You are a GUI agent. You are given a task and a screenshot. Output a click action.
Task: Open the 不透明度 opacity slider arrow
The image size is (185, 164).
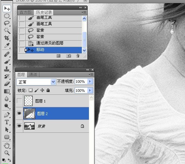90,81
